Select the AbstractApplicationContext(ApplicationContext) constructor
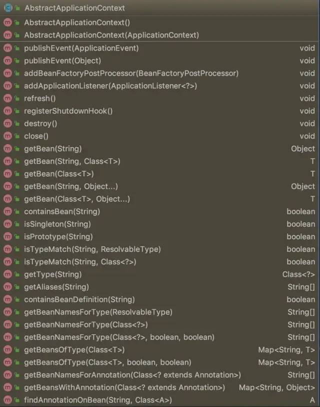The image size is (320, 407). [x=111, y=35]
